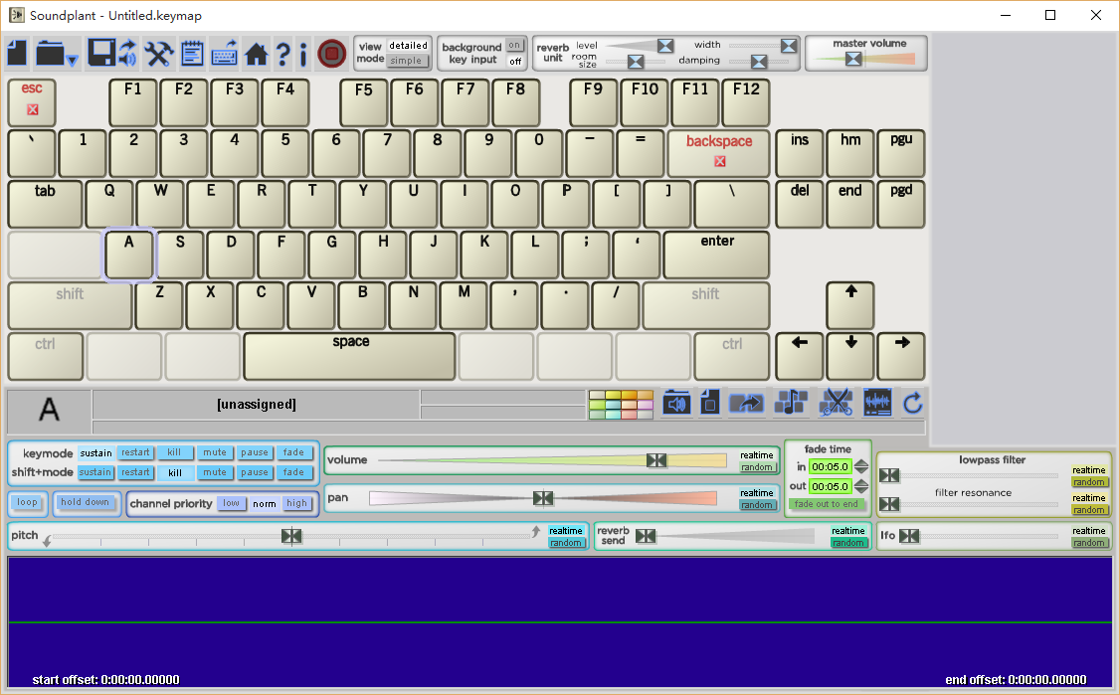This screenshot has height=695, width=1120.
Task: Open the preferences wrench and hammer icon
Action: [x=159, y=53]
